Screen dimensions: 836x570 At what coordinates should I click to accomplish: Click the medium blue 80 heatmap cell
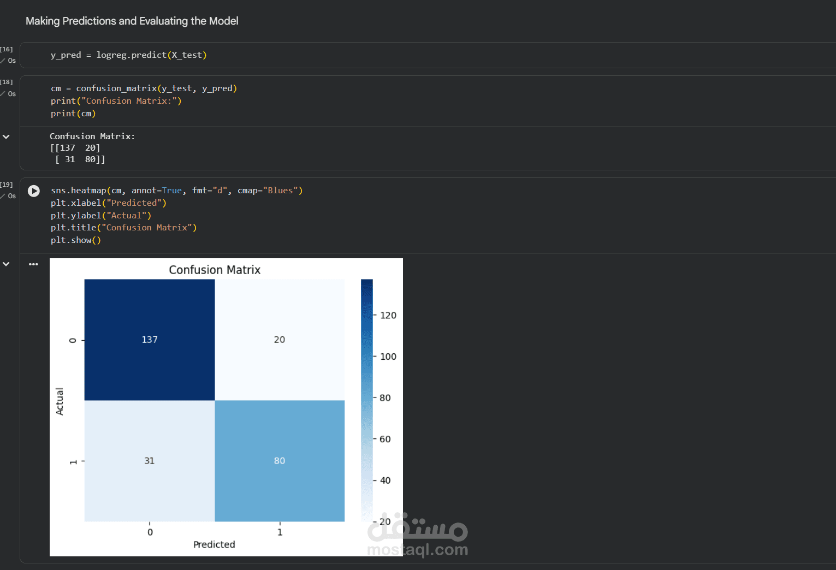pos(280,461)
